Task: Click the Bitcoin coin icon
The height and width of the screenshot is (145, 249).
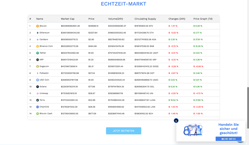Action: [37, 26]
